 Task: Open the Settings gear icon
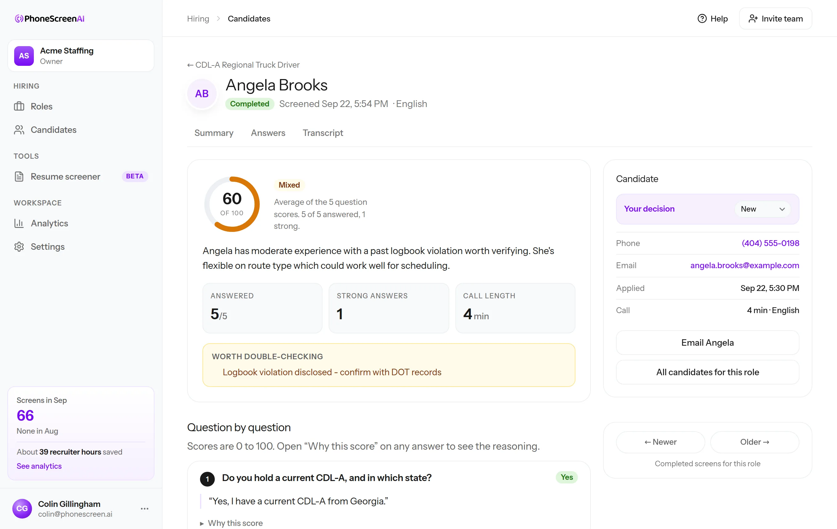pos(19,247)
